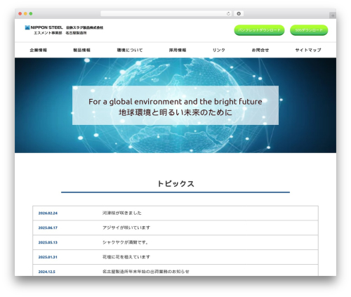Close the window with red button
Viewport: 351px width, 297px height.
coord(20,14)
